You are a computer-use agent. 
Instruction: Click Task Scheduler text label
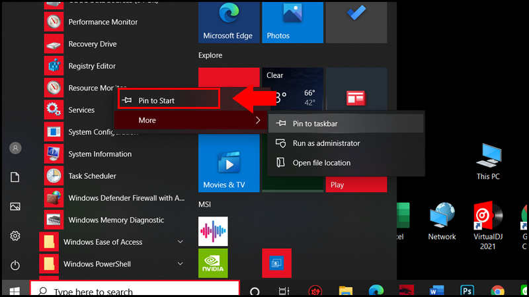click(x=92, y=176)
